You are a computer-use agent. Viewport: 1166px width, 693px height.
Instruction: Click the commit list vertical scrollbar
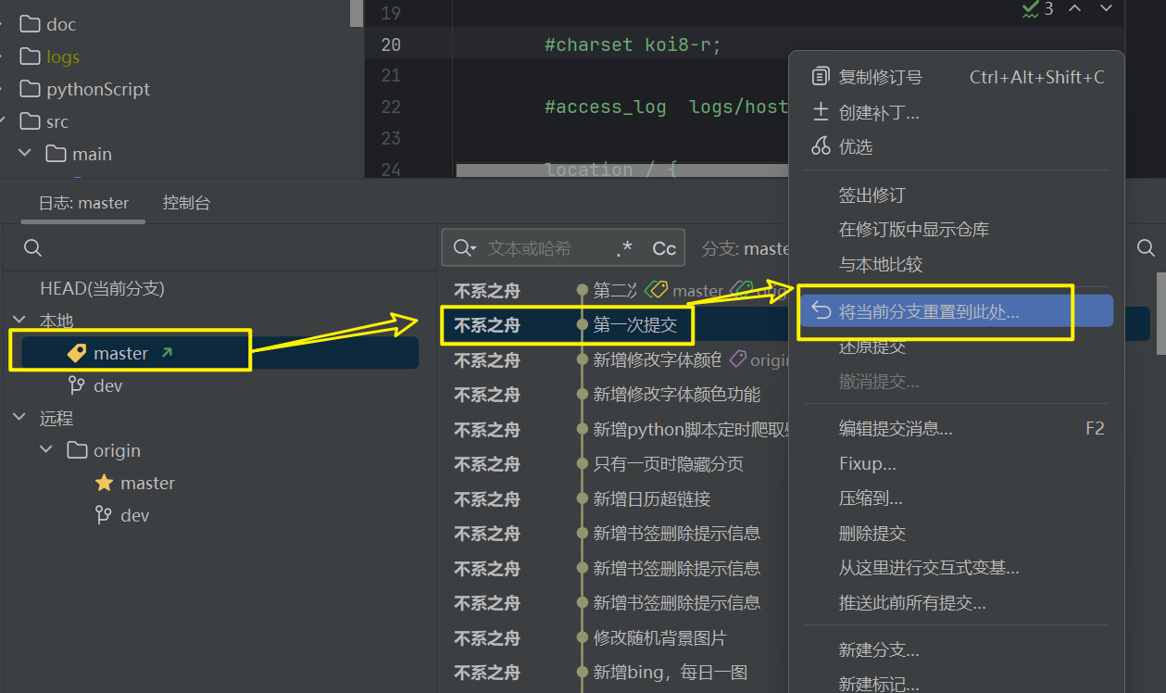click(x=1160, y=315)
